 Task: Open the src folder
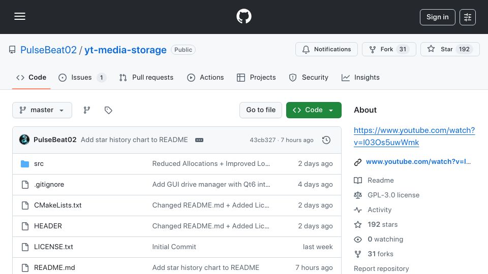pyautogui.click(x=39, y=164)
